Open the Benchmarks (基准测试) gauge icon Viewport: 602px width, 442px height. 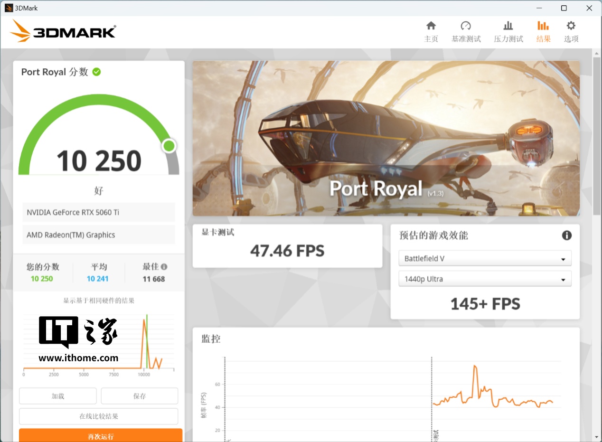coord(466,26)
